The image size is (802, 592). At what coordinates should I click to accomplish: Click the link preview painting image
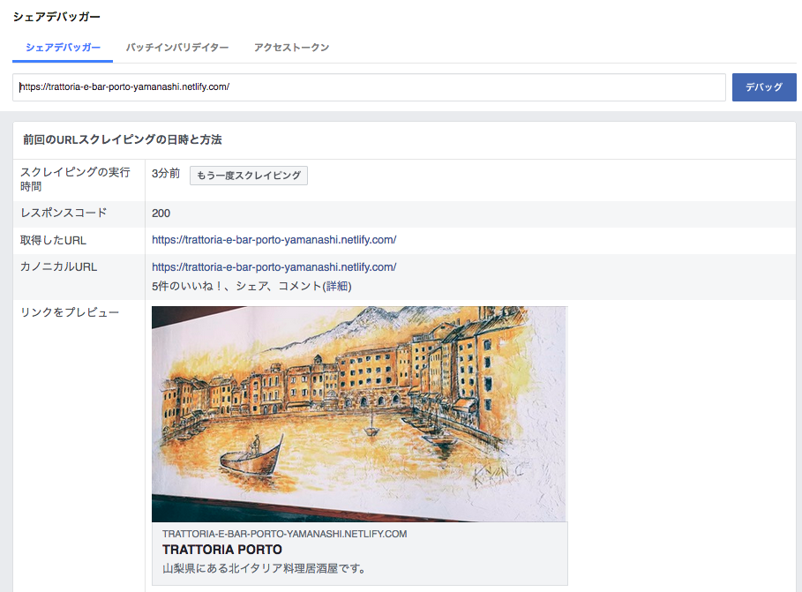click(x=359, y=414)
